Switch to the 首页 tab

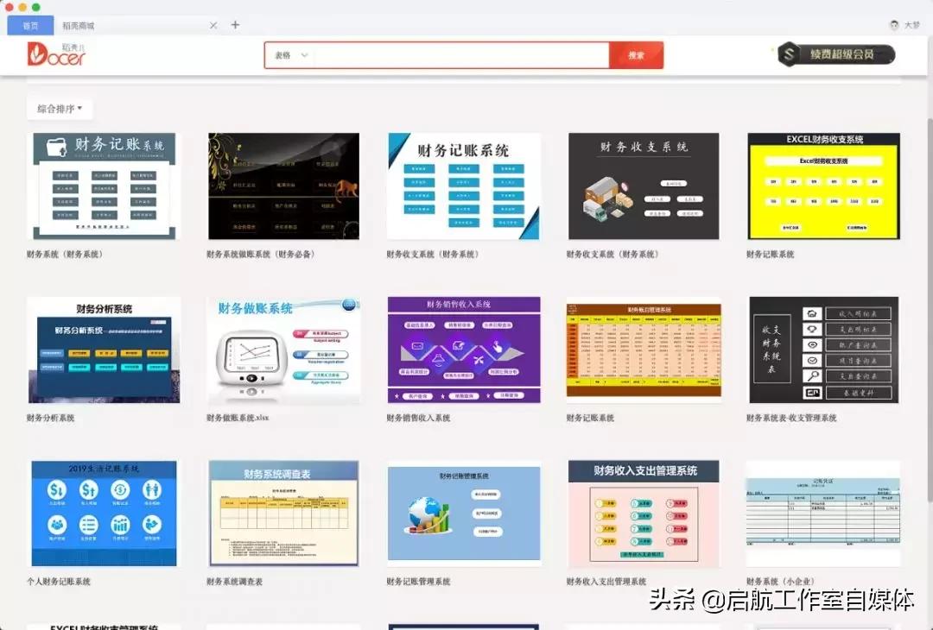pyautogui.click(x=29, y=25)
